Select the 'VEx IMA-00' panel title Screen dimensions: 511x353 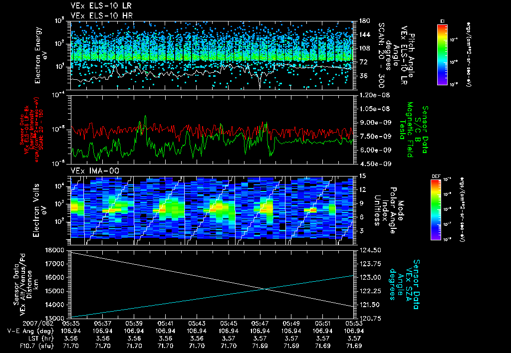pos(95,171)
